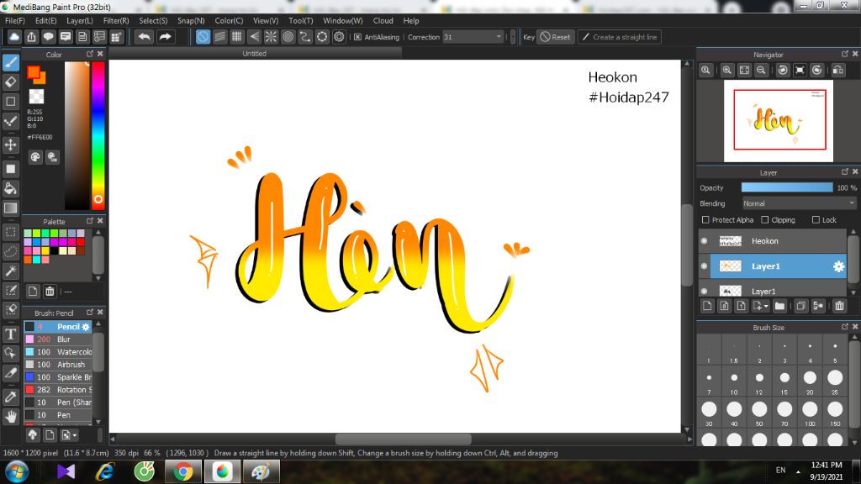Image resolution: width=861 pixels, height=484 pixels.
Task: Open the Snap menu
Action: pos(191,20)
